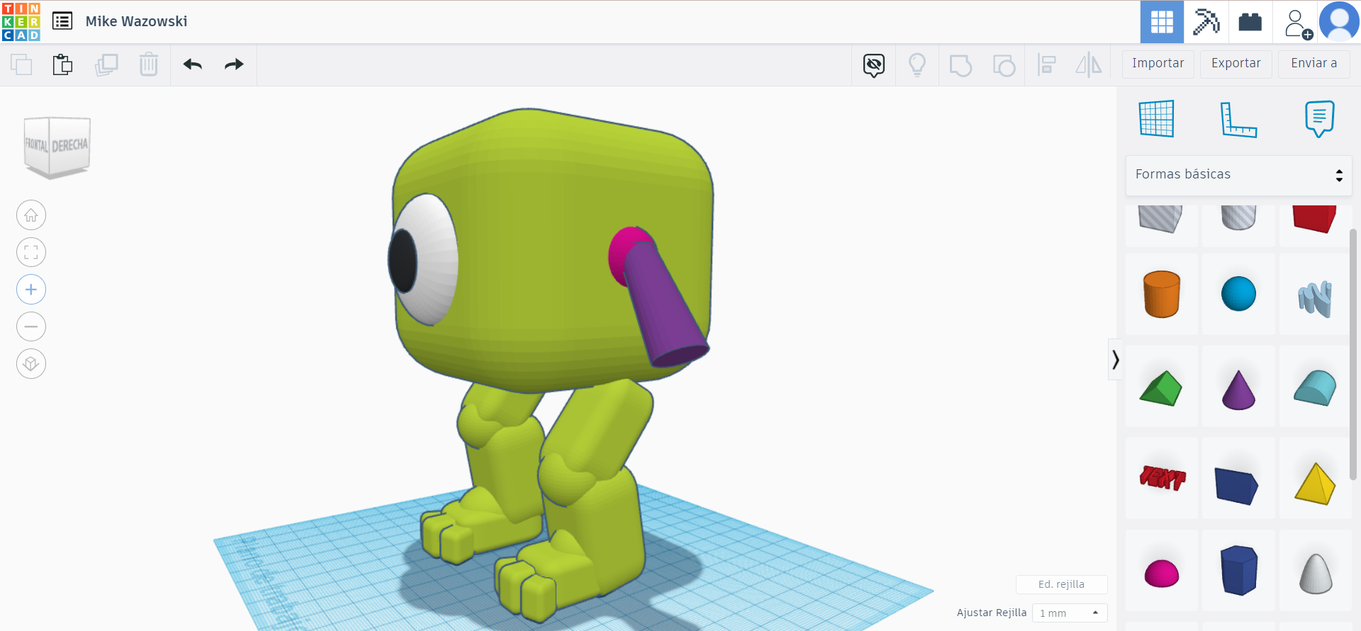Click the Paste clipboard icon
This screenshot has height=631, width=1361.
[63, 64]
